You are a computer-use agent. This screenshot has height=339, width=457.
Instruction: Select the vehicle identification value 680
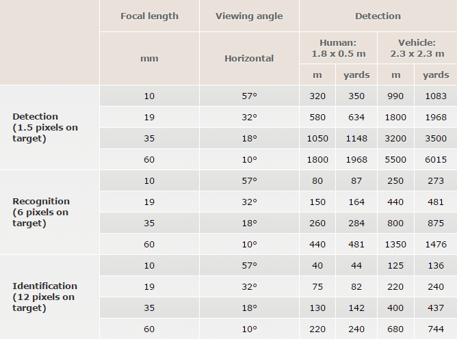(396, 329)
